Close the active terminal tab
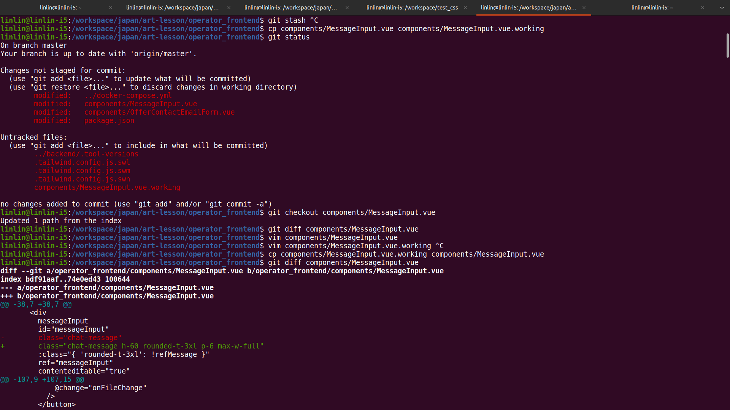This screenshot has height=410, width=730. click(584, 8)
